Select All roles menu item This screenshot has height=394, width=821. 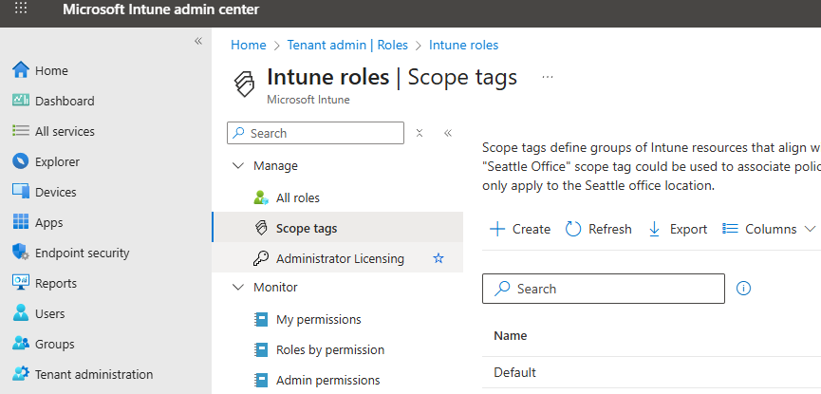click(x=297, y=198)
